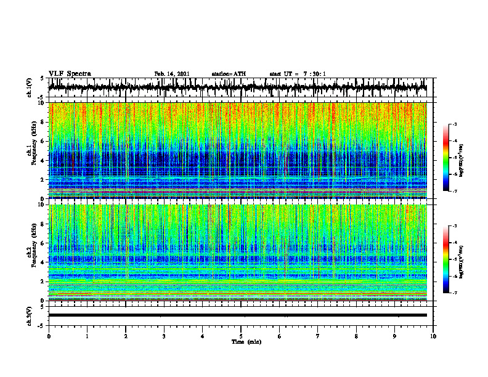Image resolution: width=488 pixels, height=377 pixels.
Task: Click the "-3" label on ch.2 colorbar
Action: tap(454, 226)
